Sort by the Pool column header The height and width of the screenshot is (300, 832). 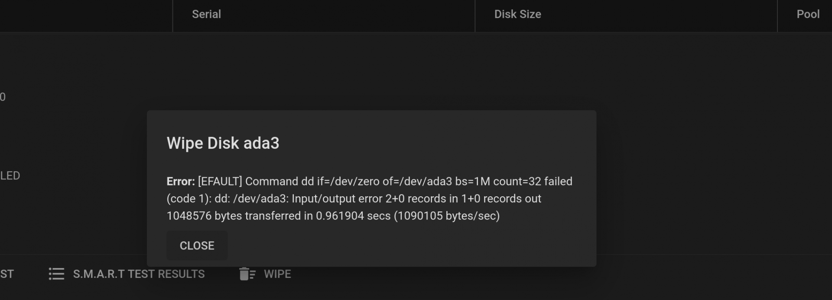tap(808, 14)
